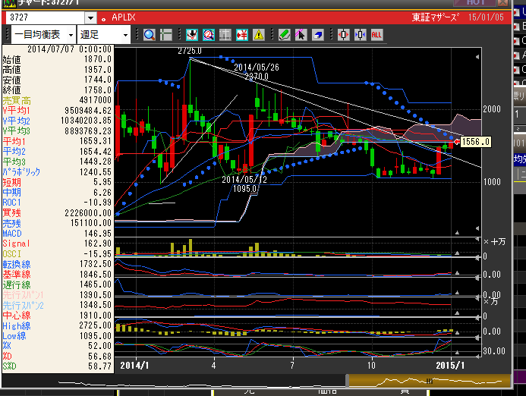Click the 1558.0 current price marker
The image size is (526, 396).
(x=476, y=142)
